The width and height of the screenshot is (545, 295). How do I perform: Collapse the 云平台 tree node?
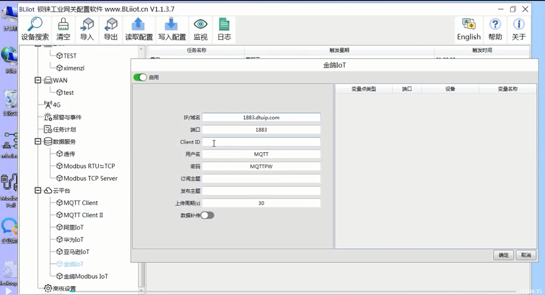click(x=38, y=191)
